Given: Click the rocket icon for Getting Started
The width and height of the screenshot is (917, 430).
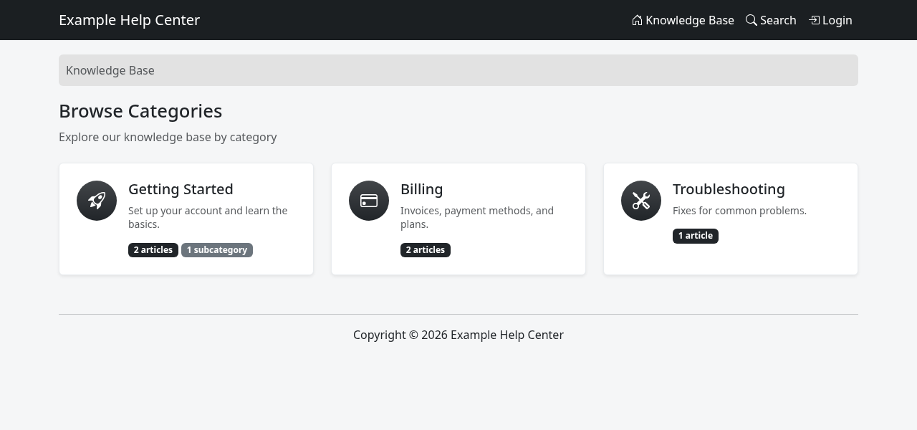Looking at the screenshot, I should (97, 201).
